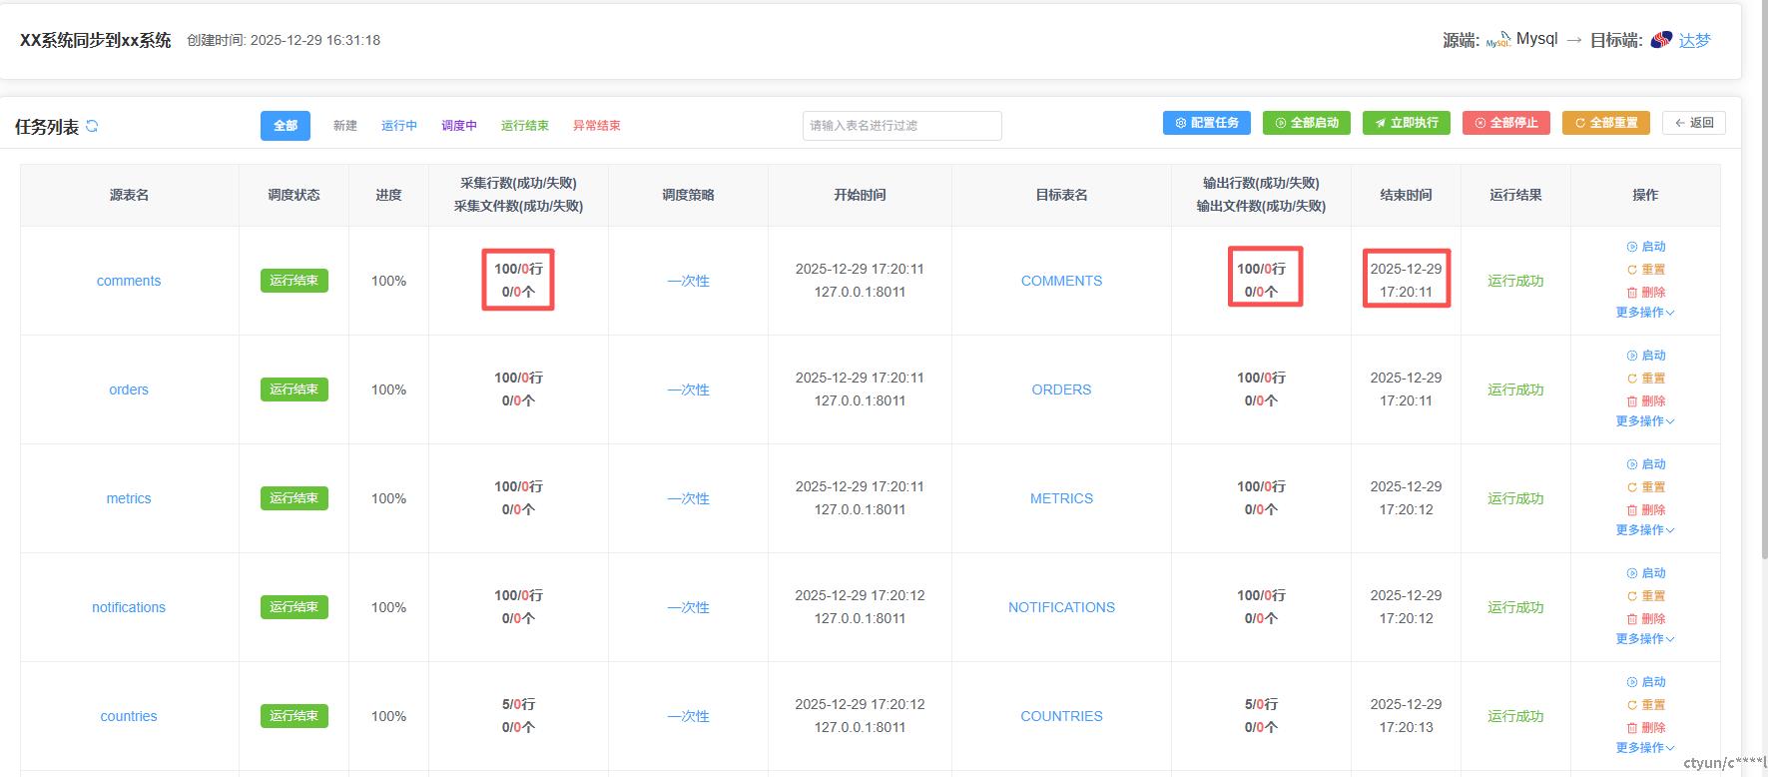Click the table name filter input

(x=901, y=126)
